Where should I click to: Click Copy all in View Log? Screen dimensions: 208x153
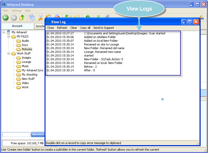tap(85, 28)
